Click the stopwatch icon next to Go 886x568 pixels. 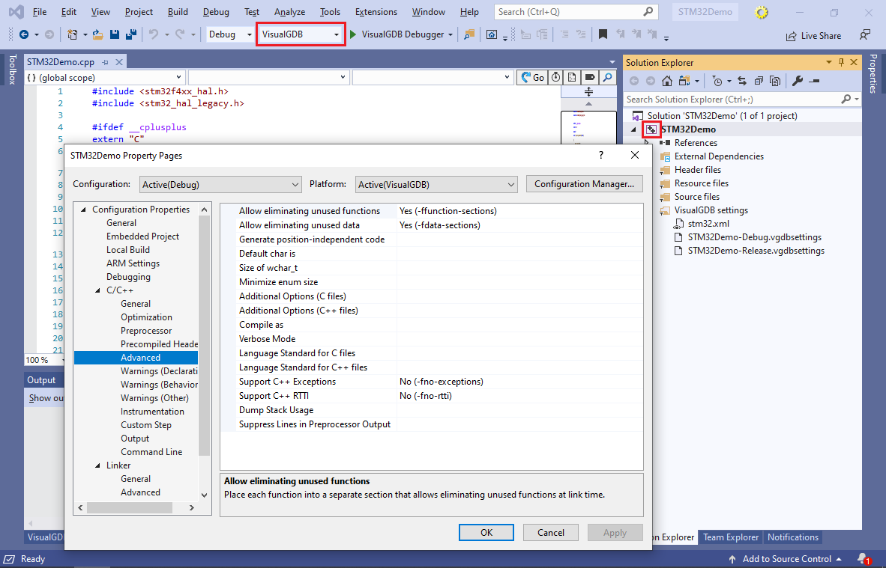coord(556,77)
